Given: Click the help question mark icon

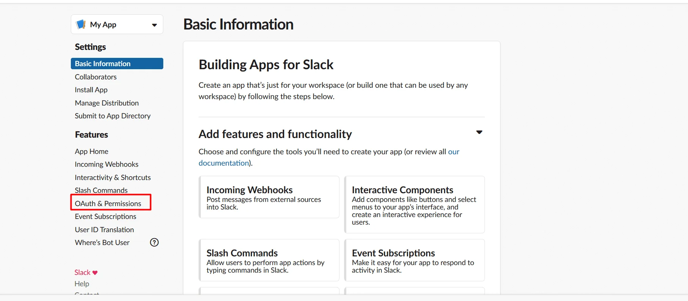Looking at the screenshot, I should point(154,242).
